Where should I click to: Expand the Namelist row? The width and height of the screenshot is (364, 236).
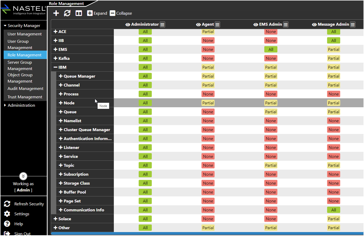61,121
